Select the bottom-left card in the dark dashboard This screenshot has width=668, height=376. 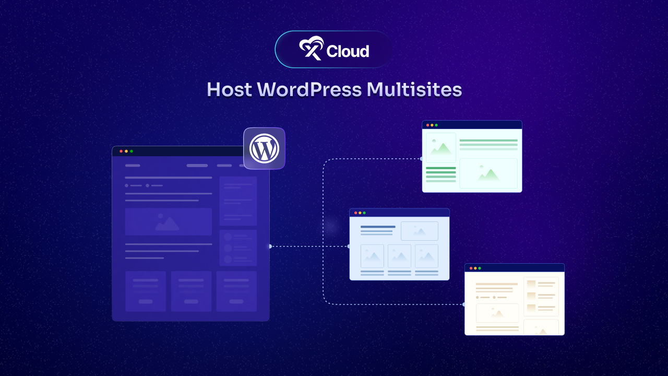146,291
